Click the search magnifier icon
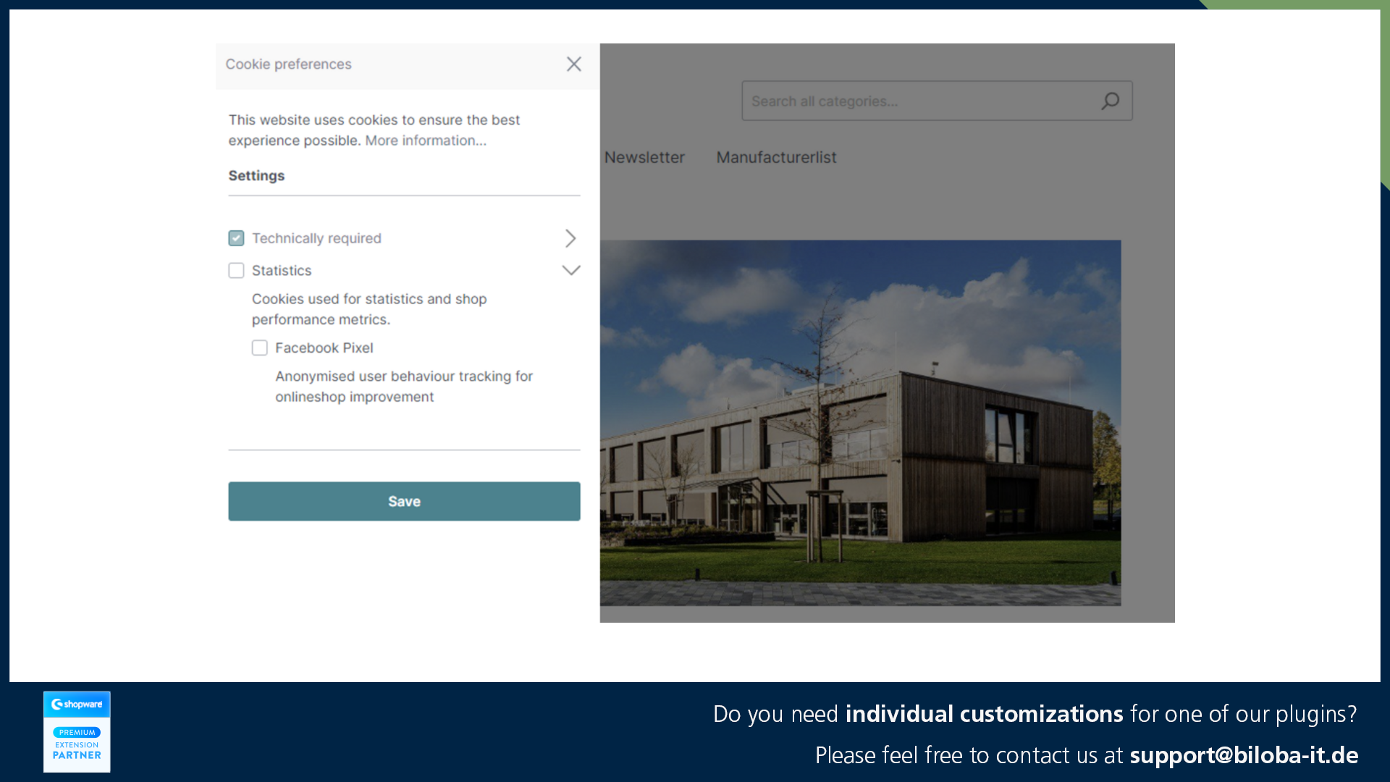The image size is (1390, 782). (x=1111, y=100)
